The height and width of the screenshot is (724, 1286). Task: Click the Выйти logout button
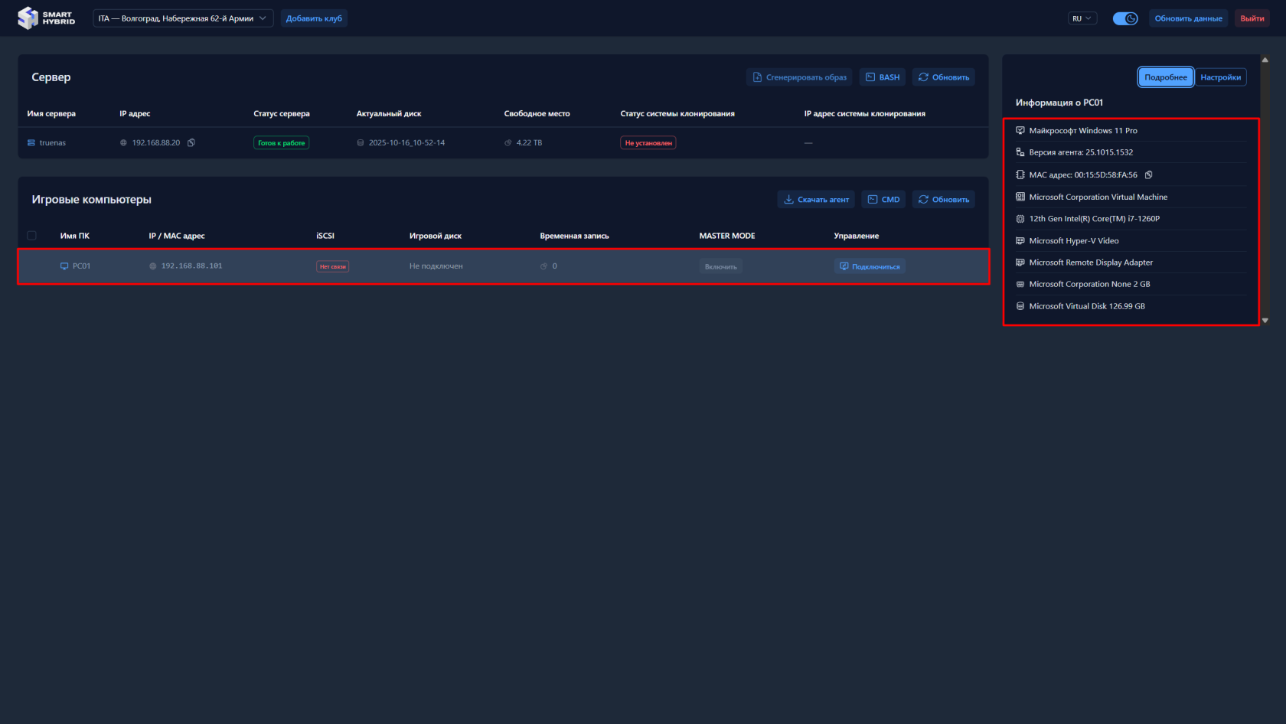tap(1252, 18)
